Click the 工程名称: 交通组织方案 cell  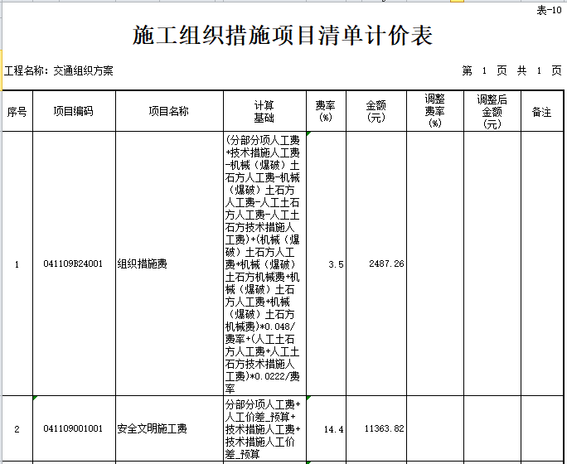coord(59,71)
